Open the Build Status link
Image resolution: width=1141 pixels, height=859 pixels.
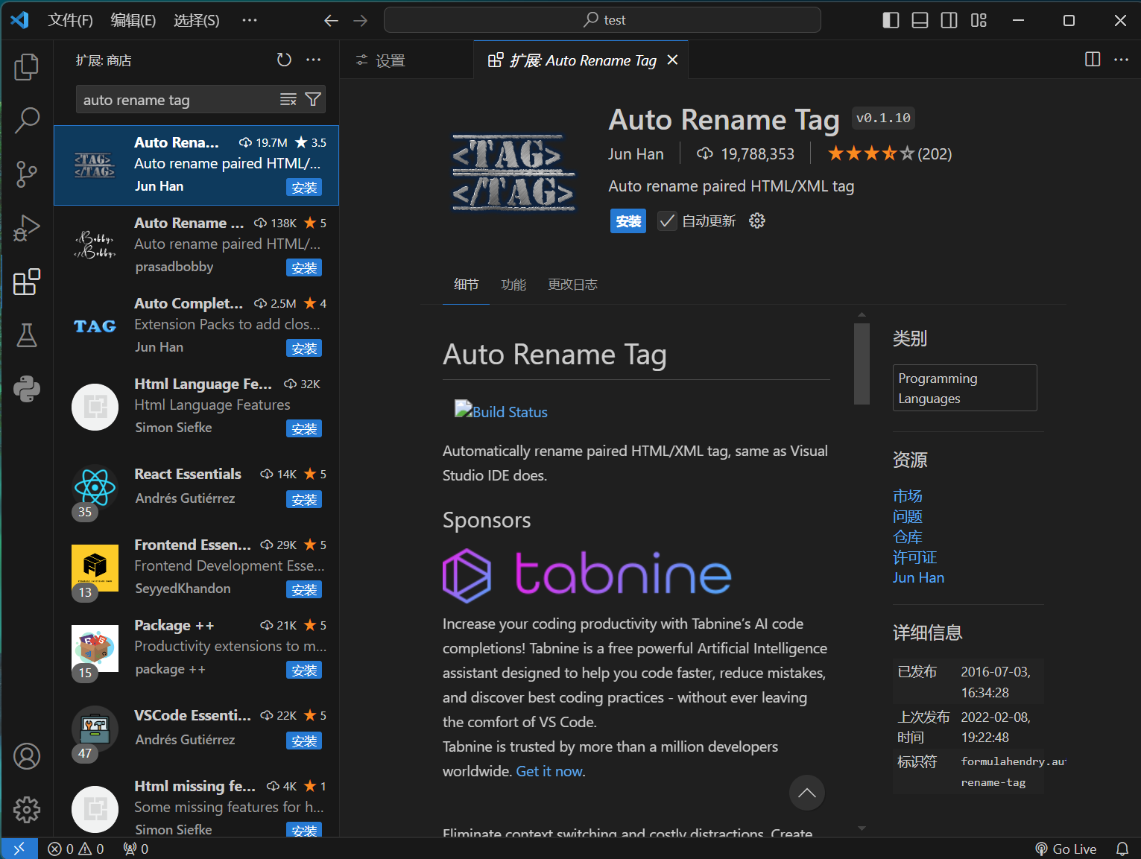pos(502,411)
